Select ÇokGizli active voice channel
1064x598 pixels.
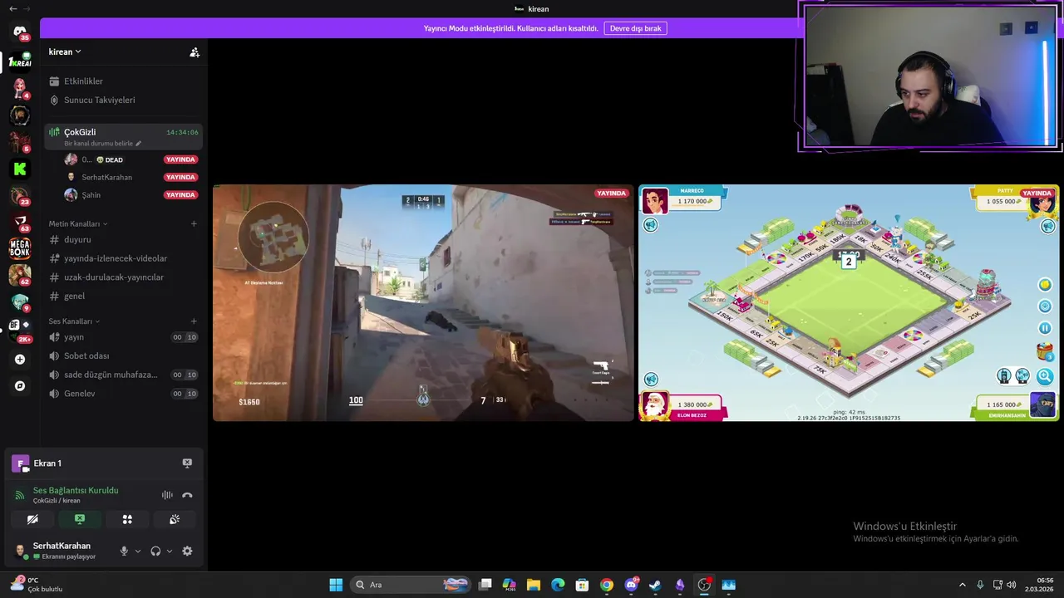123,136
